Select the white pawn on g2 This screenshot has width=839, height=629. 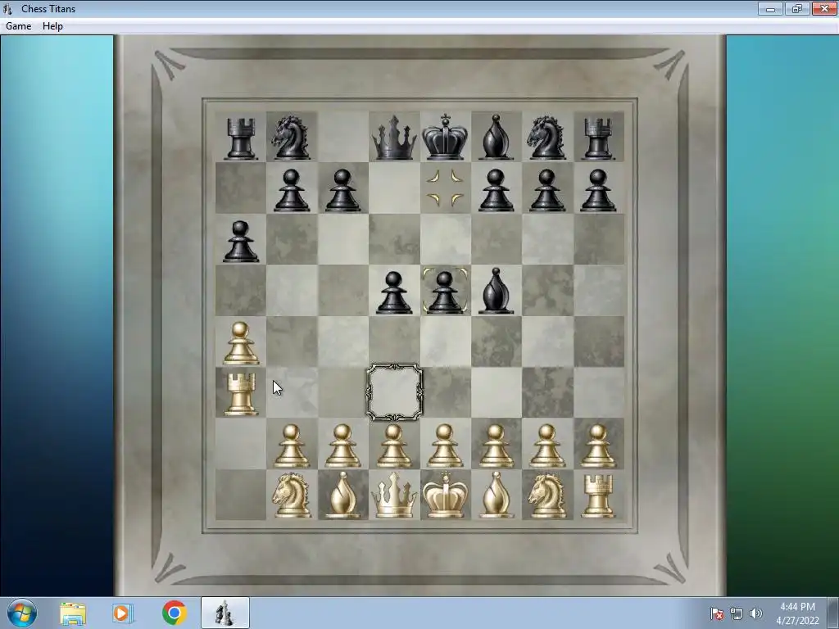[x=546, y=446]
